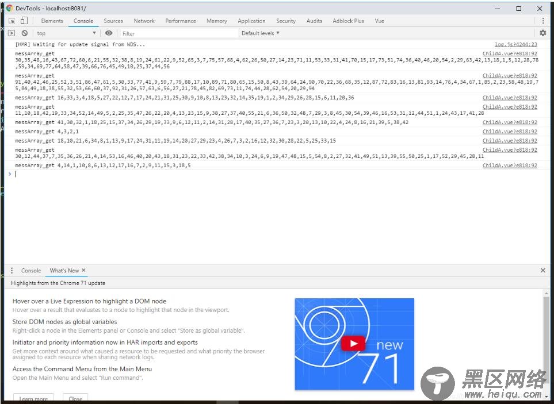Open the Vue devtools tab
Screen dimensions: 554x404
(x=380, y=21)
